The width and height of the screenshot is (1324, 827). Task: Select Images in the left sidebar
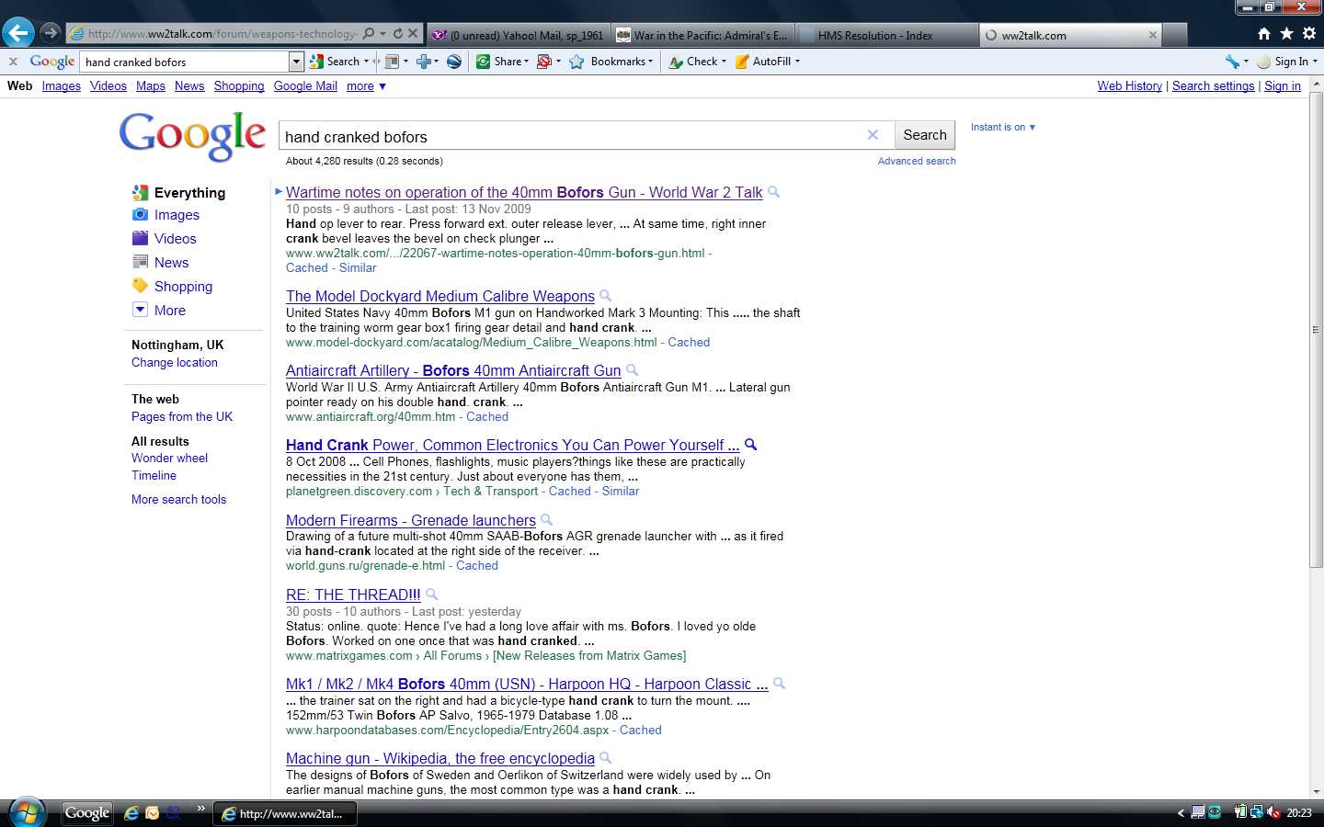[x=177, y=215]
